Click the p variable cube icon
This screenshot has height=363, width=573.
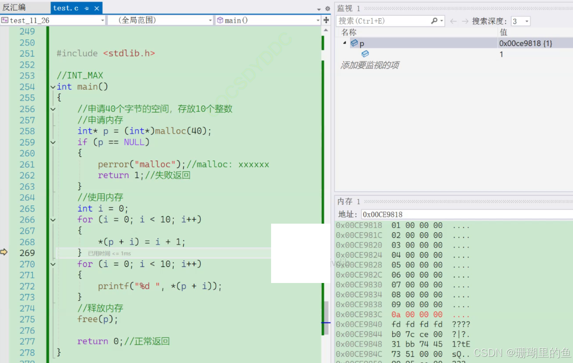354,43
